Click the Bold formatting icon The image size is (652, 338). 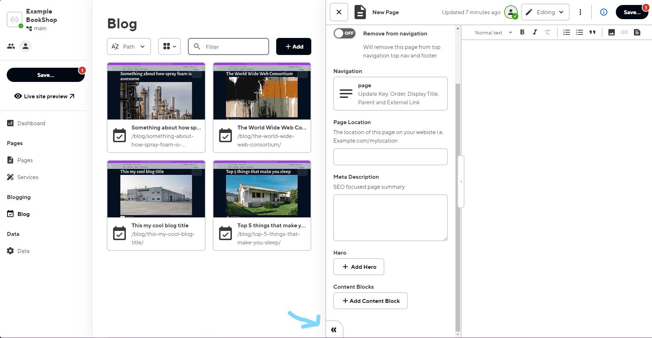[522, 32]
